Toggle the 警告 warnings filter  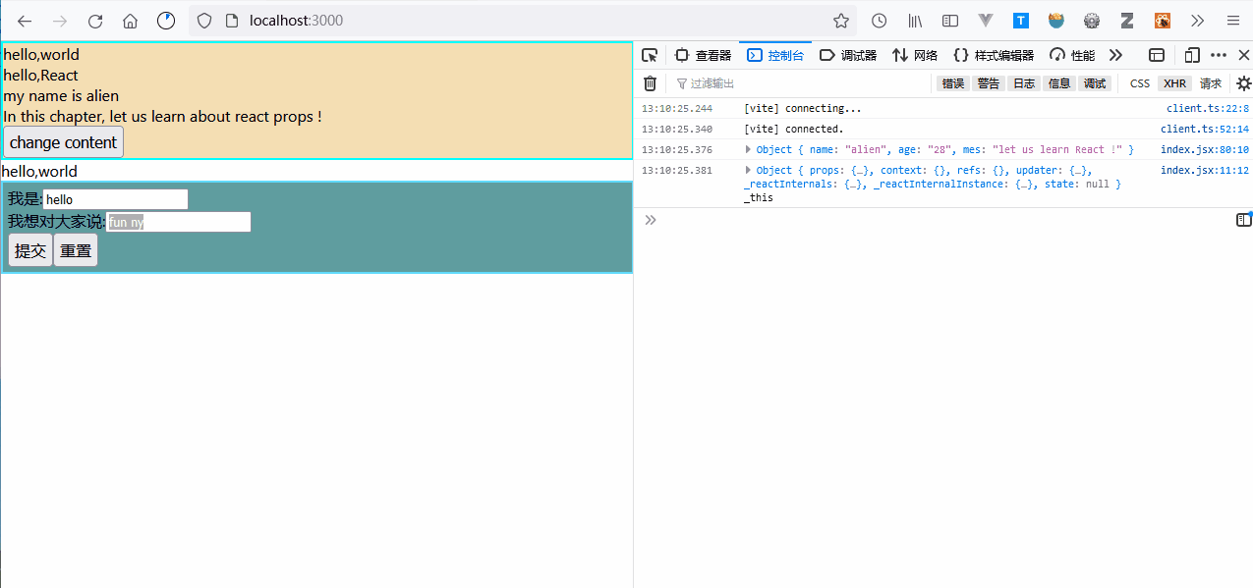[989, 83]
